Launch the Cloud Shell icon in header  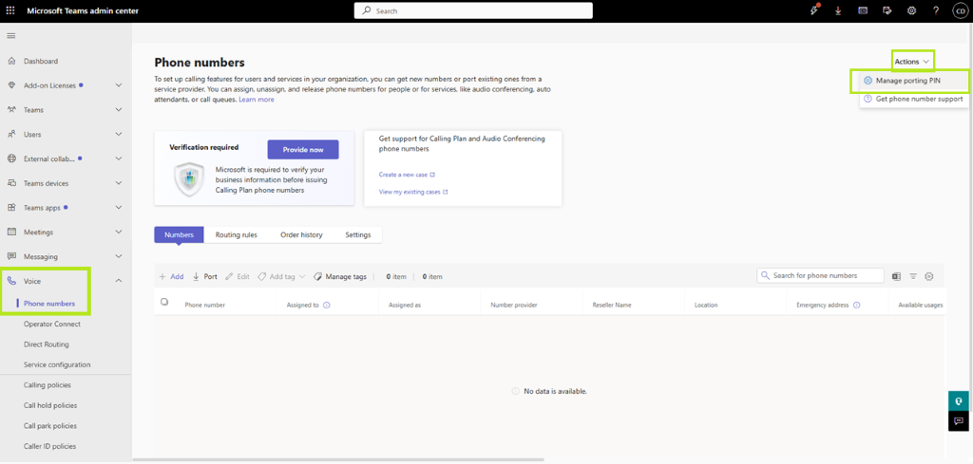[x=863, y=10]
